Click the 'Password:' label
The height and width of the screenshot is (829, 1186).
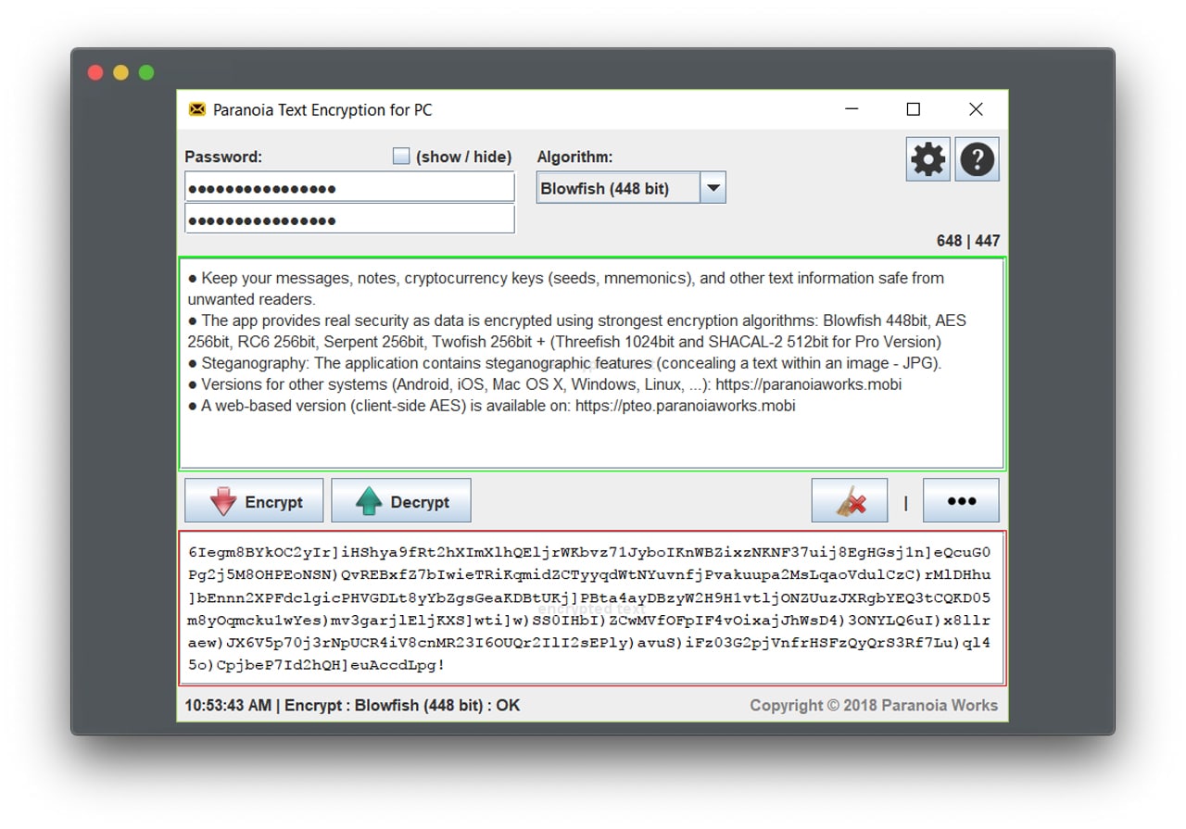223,157
